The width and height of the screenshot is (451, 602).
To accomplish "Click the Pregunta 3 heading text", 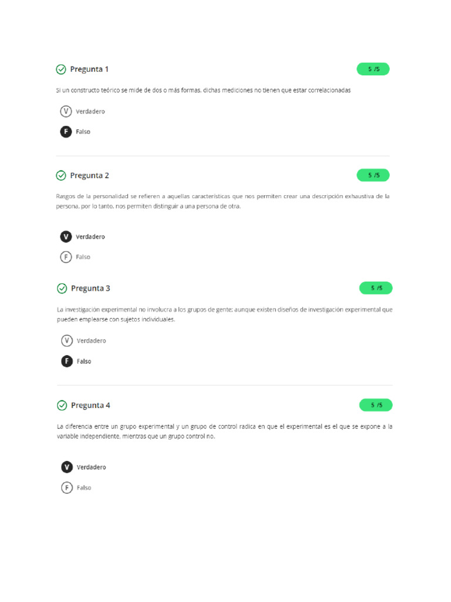I will click(90, 288).
